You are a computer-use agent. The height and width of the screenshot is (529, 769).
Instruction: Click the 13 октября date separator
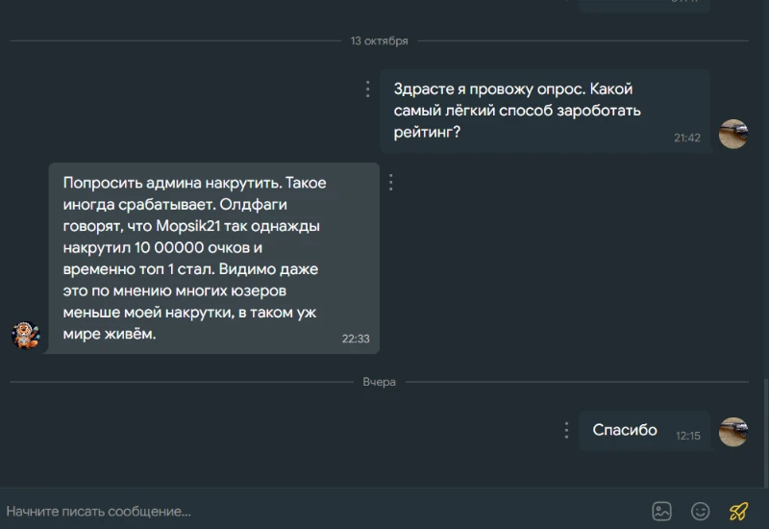point(379,40)
